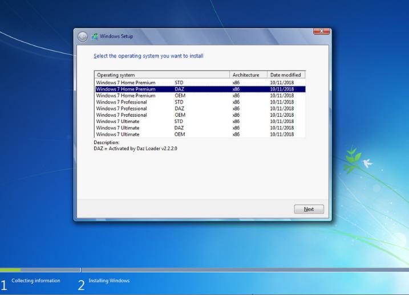Close the Windows Setup dialog
This screenshot has height=295, width=409.
[321, 31]
